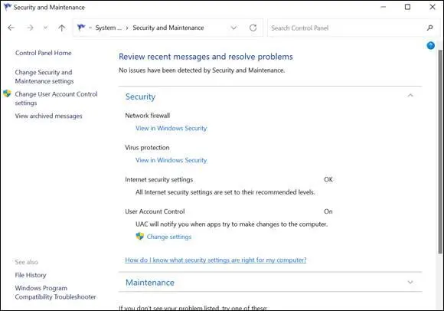Click the User Account Control On status
Image resolution: width=444 pixels, height=311 pixels.
328,211
